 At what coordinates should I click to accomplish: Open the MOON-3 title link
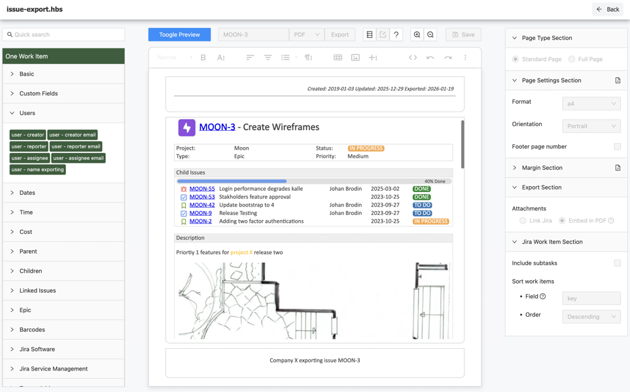pos(217,127)
